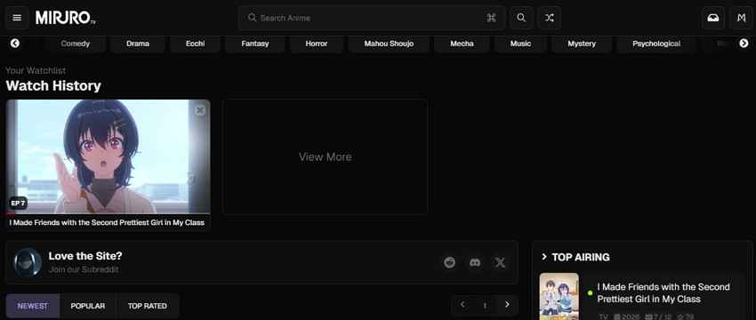Click the keyboard shortcut command icon
The image size is (756, 320).
[x=491, y=18]
